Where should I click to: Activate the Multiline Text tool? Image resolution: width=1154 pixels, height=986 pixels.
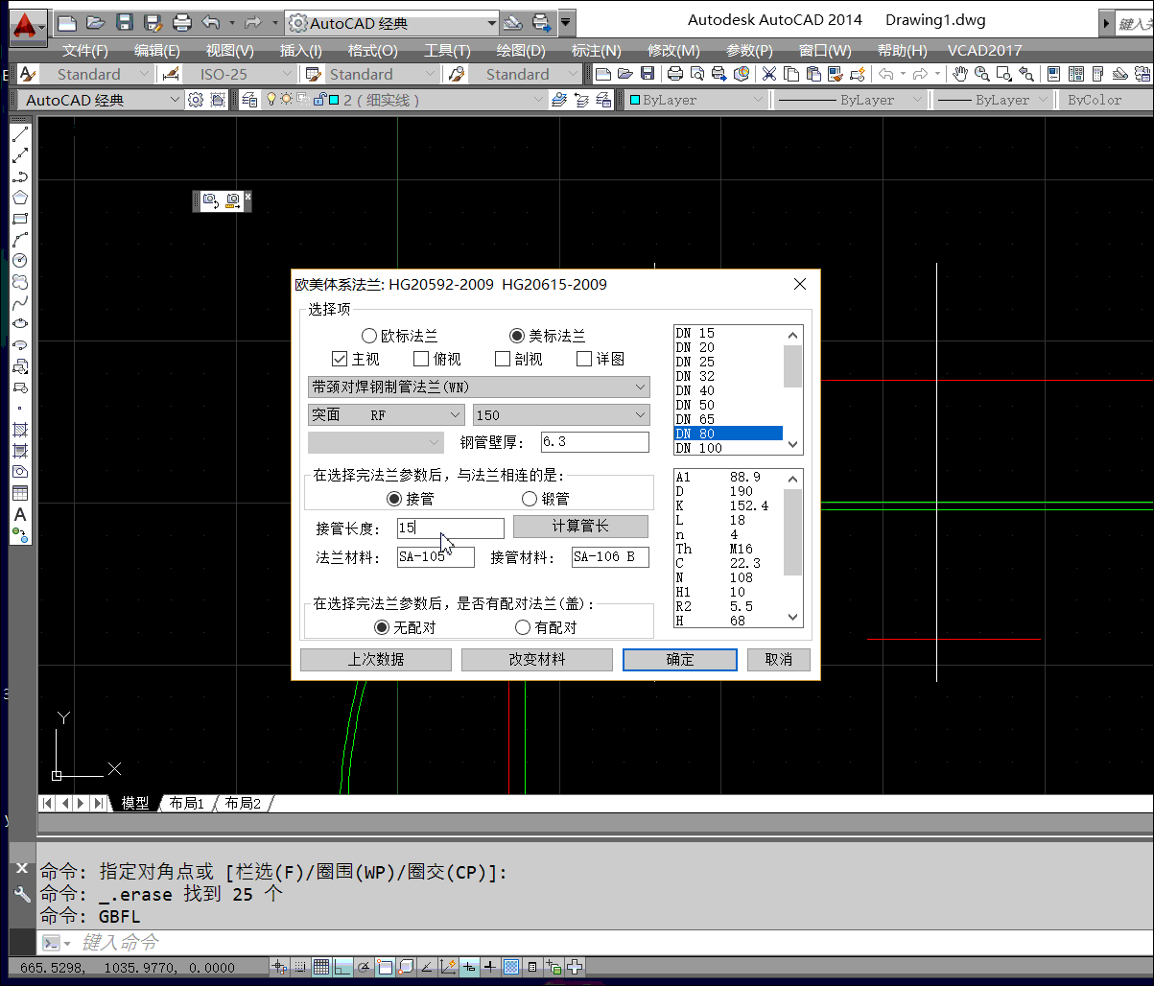[19, 515]
